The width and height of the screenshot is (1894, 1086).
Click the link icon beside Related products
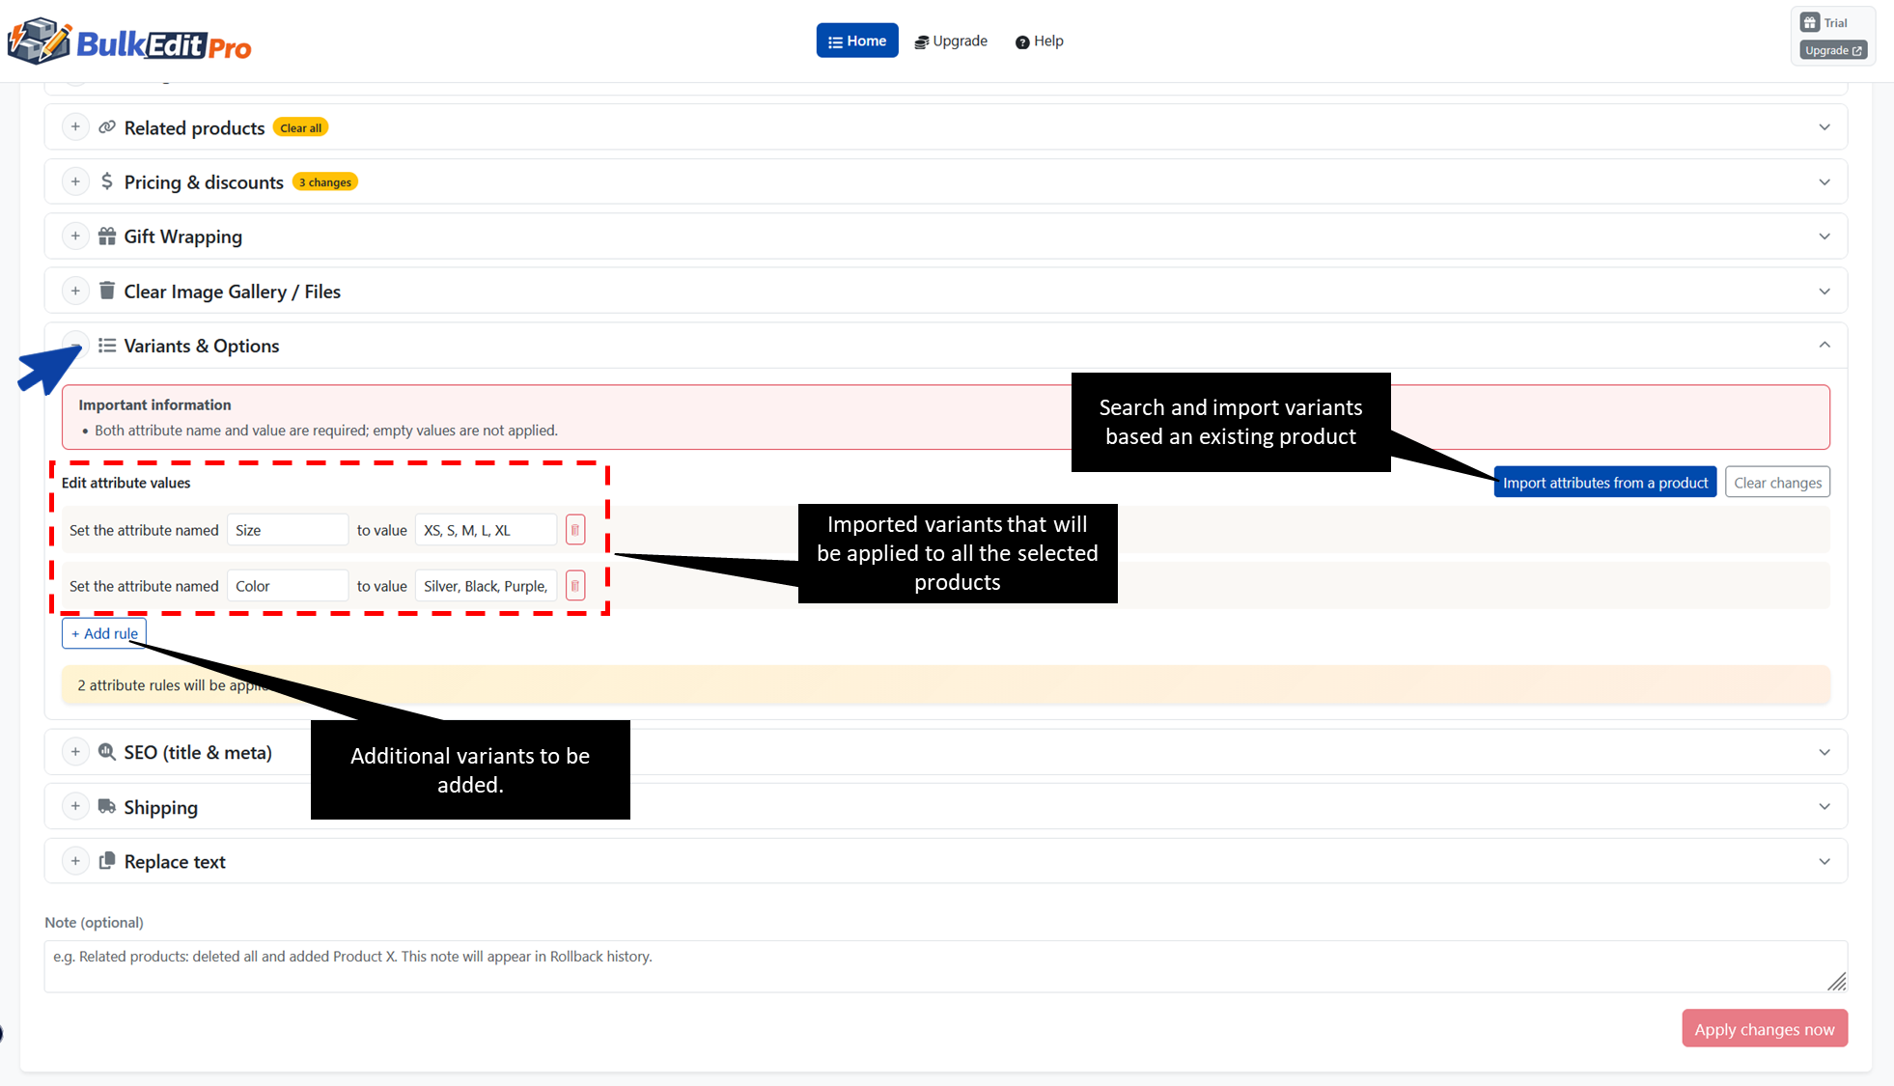point(106,126)
